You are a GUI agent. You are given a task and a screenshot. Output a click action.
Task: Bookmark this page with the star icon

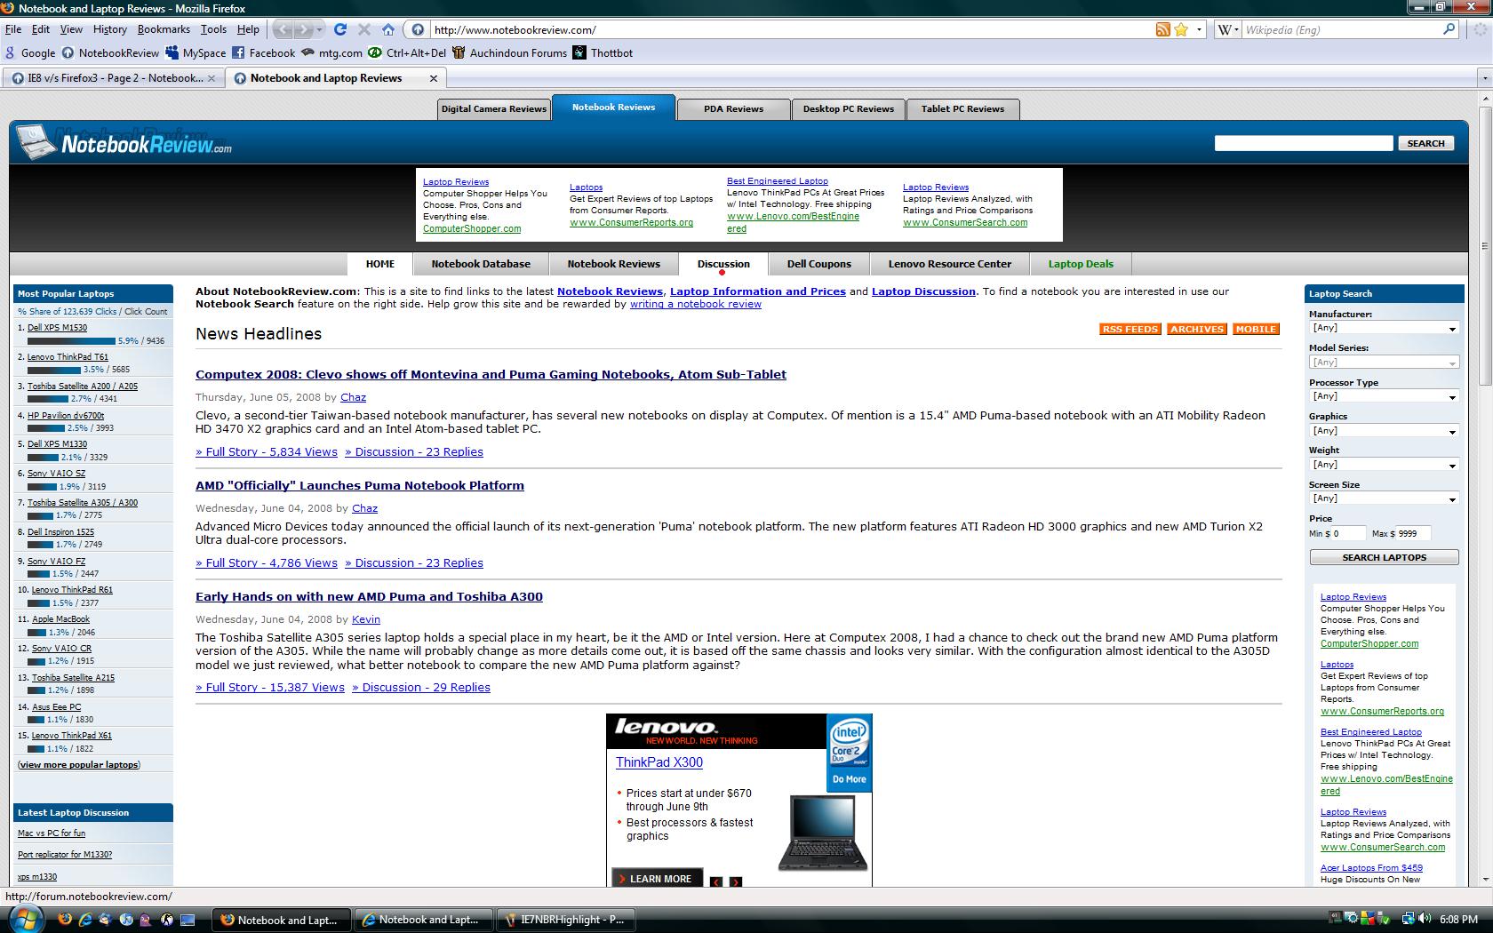(1181, 29)
